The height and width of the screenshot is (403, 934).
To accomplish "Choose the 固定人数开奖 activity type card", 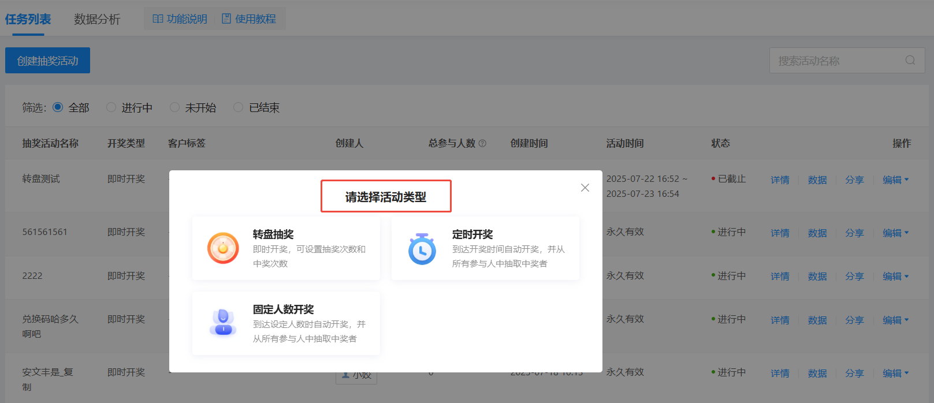I will point(286,323).
